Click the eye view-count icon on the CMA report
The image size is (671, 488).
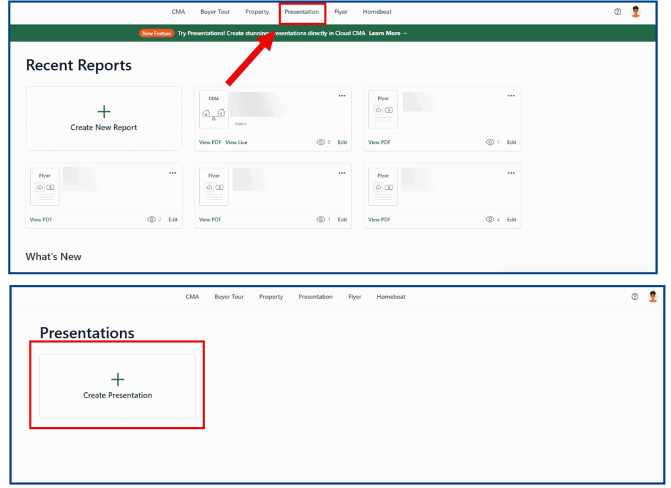click(x=321, y=142)
